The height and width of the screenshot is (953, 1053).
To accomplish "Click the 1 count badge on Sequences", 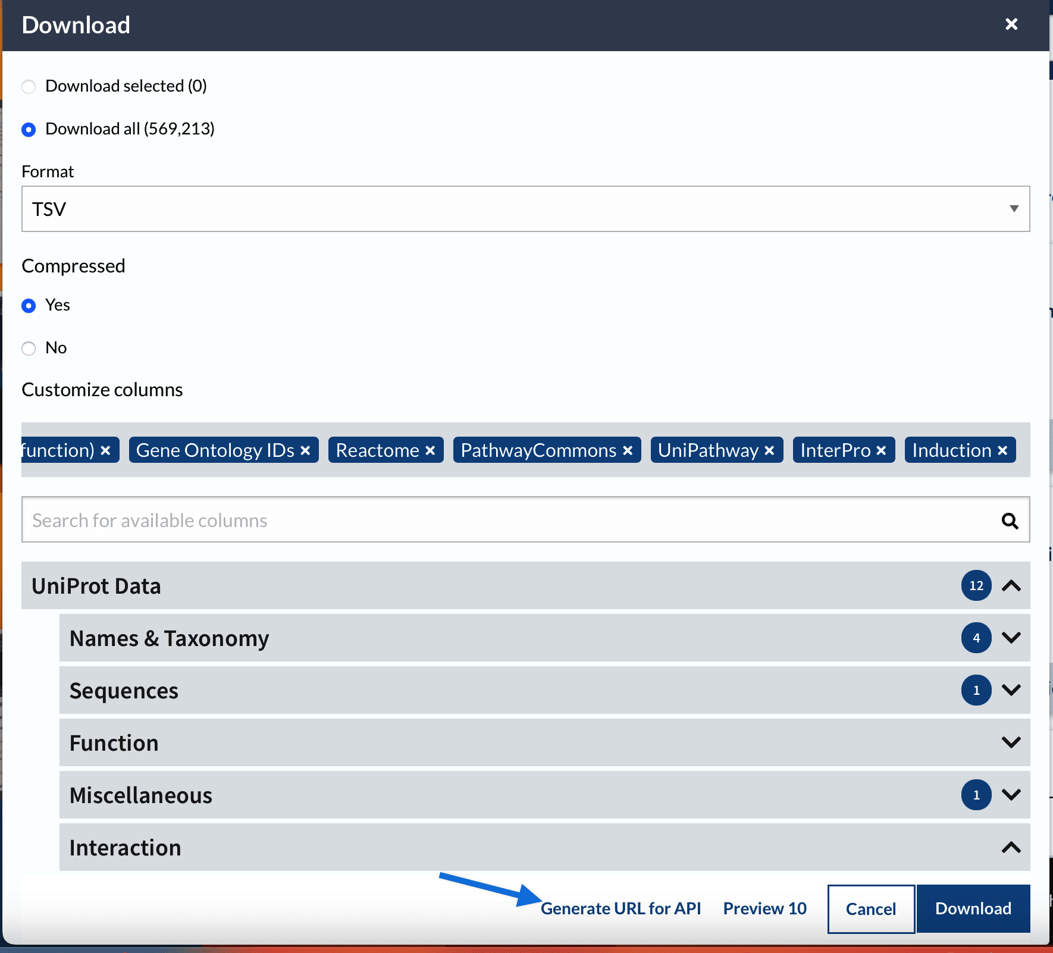I will [976, 690].
